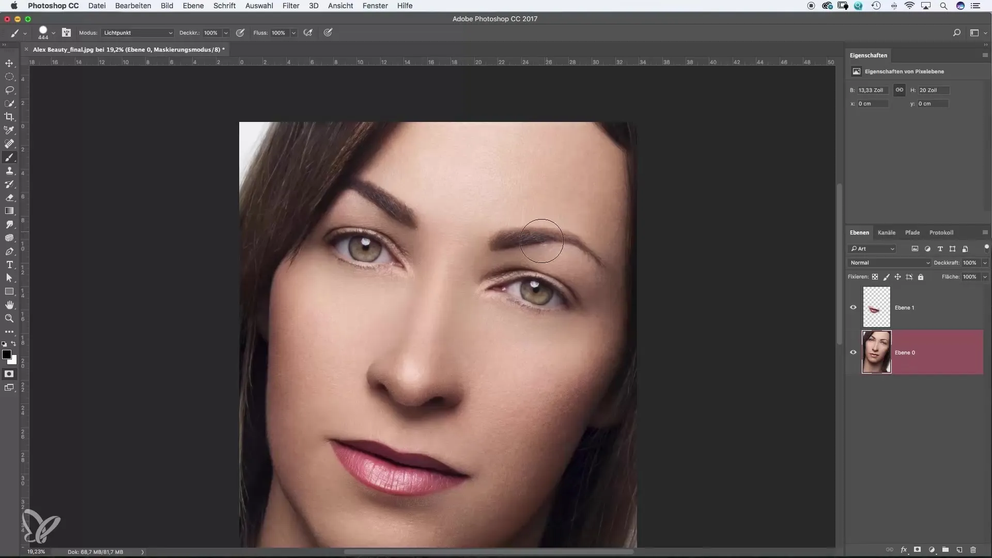
Task: Open the brush settings panel icon
Action: tap(67, 33)
